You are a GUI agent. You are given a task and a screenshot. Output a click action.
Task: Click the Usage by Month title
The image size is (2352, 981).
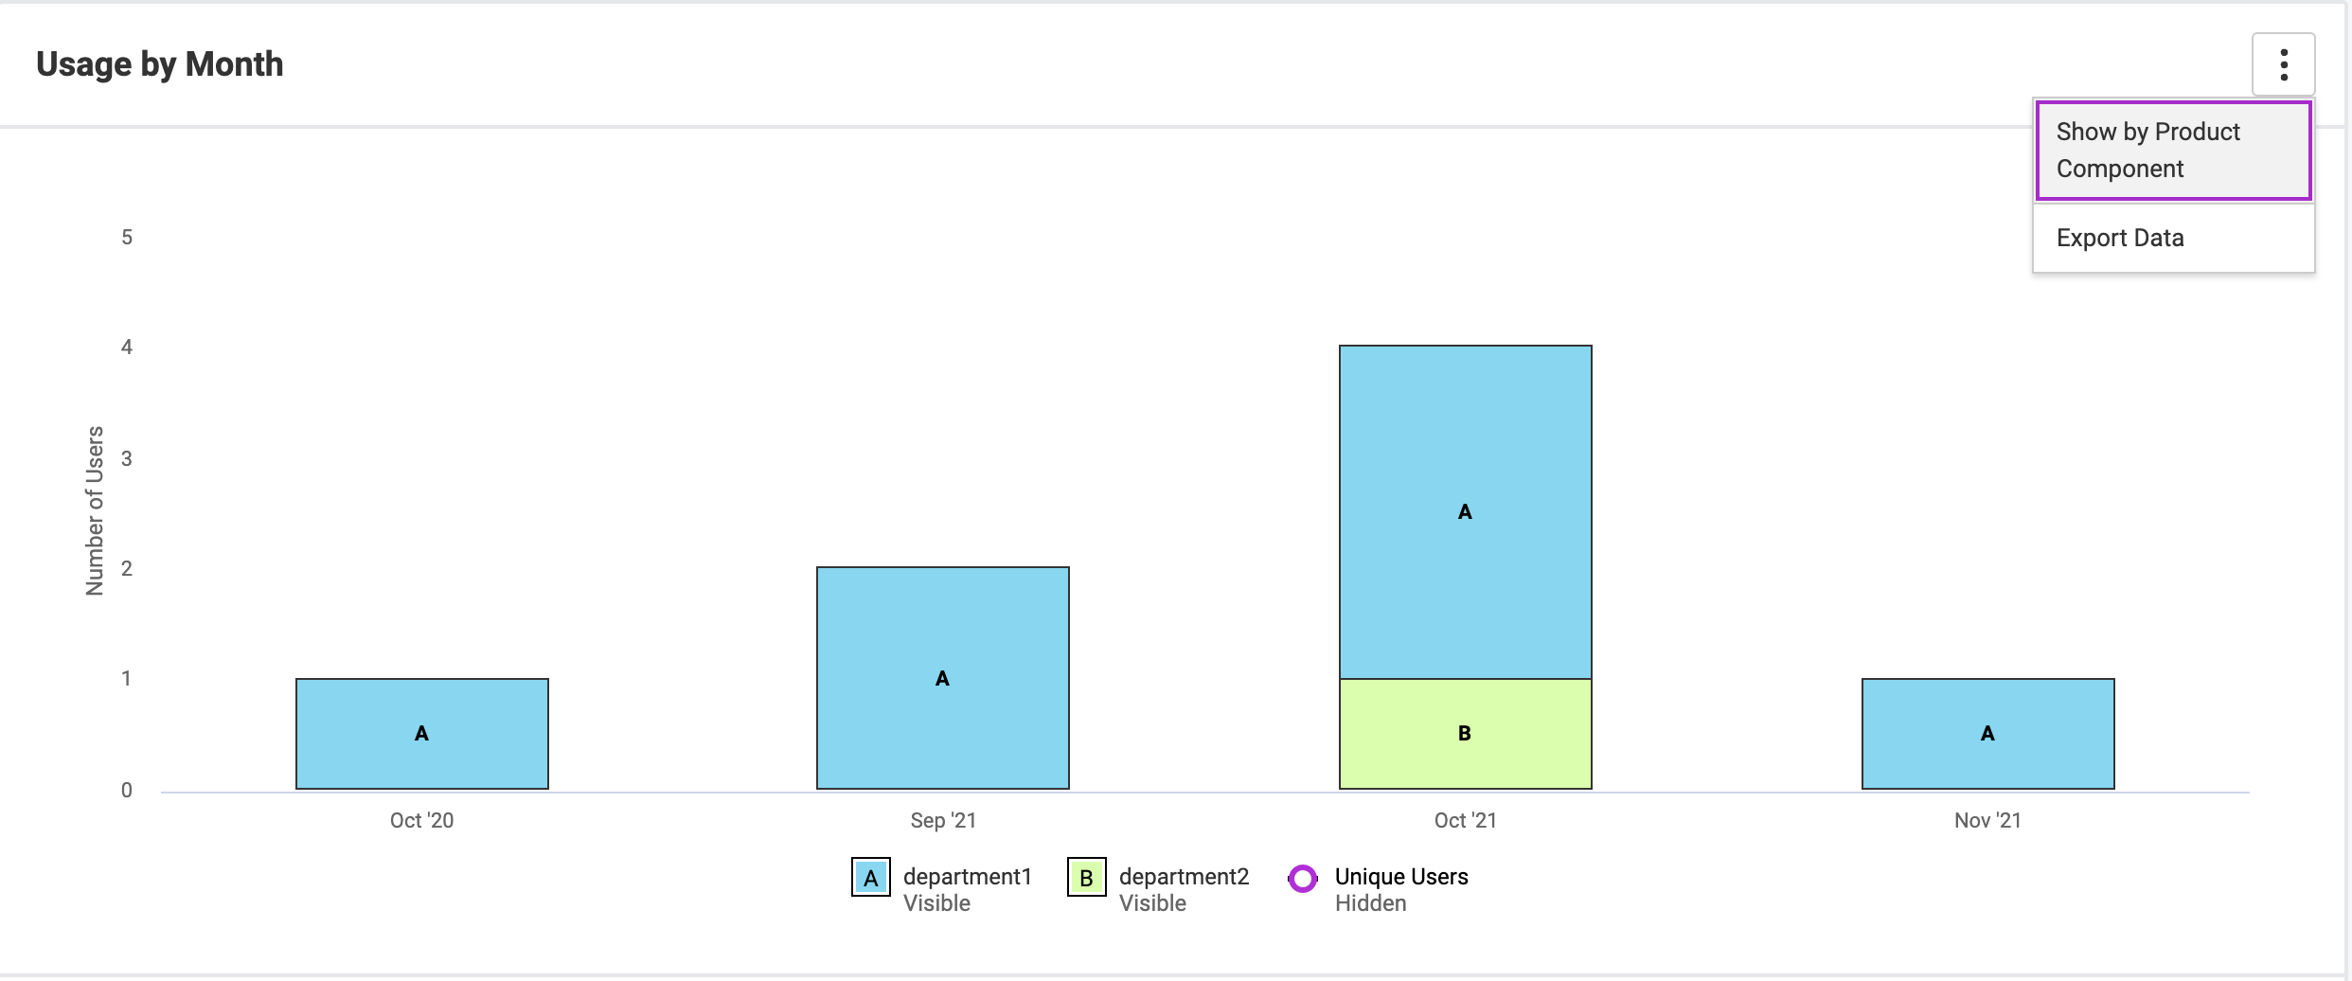coord(160,64)
